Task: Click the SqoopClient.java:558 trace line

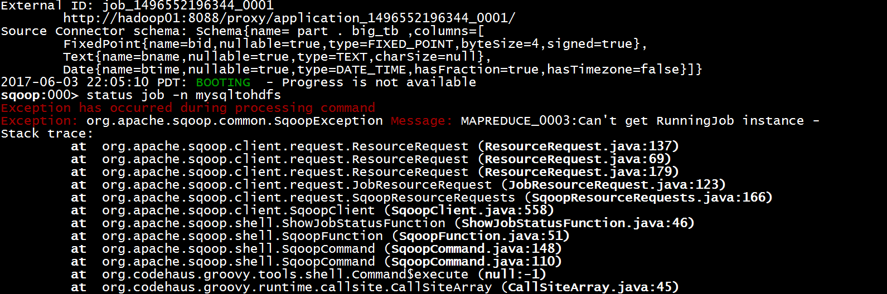Action: coord(312,210)
